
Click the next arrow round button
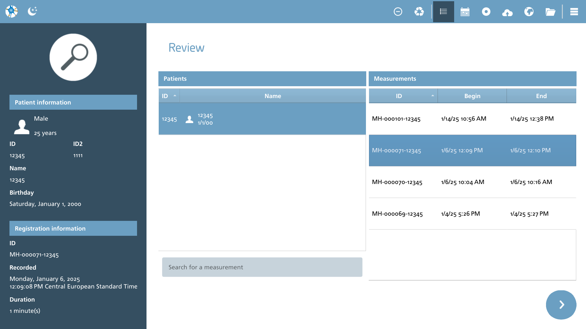coord(561,305)
